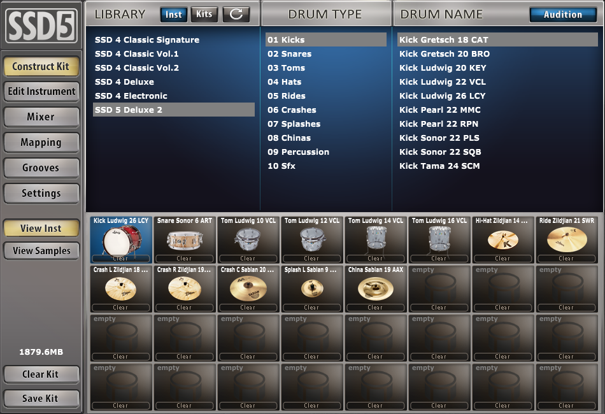The width and height of the screenshot is (605, 414).
Task: Toggle the Inst library filter
Action: point(174,15)
